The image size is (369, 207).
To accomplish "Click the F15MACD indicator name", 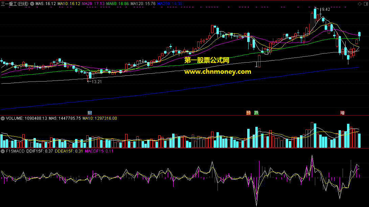I will tap(15, 151).
